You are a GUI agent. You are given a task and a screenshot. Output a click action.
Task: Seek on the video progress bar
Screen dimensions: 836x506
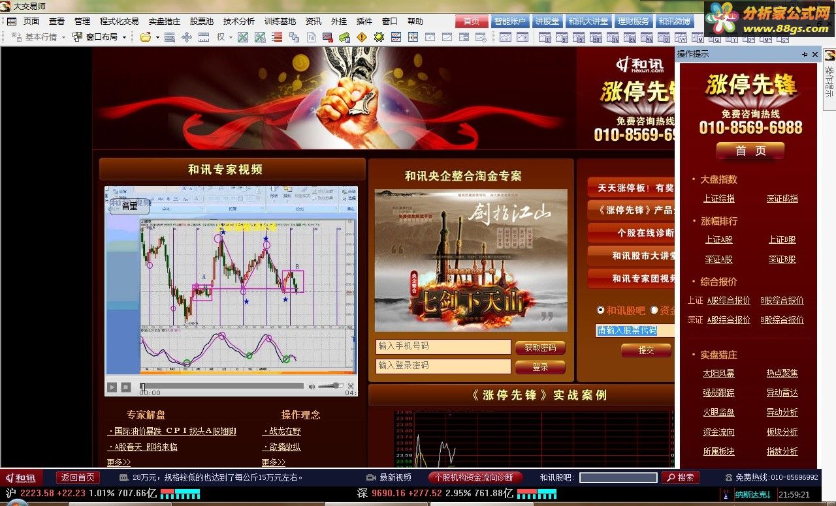tap(222, 386)
